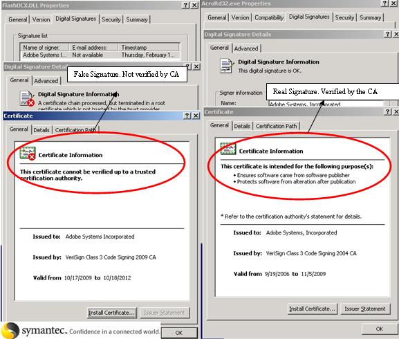Select Digital Signatures tab in FlashOCX.DLL Properties
This screenshot has height=339, width=399.
coord(75,19)
